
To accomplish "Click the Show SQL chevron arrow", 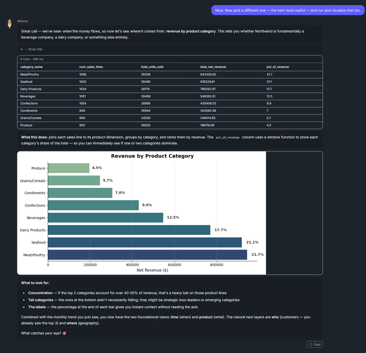I will pyautogui.click(x=26, y=49).
